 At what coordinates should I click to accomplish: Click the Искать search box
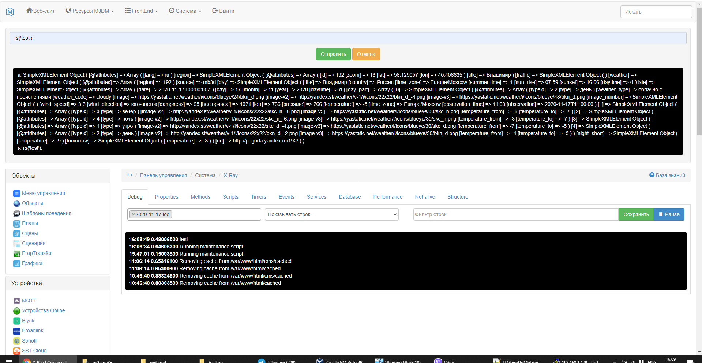click(x=656, y=12)
